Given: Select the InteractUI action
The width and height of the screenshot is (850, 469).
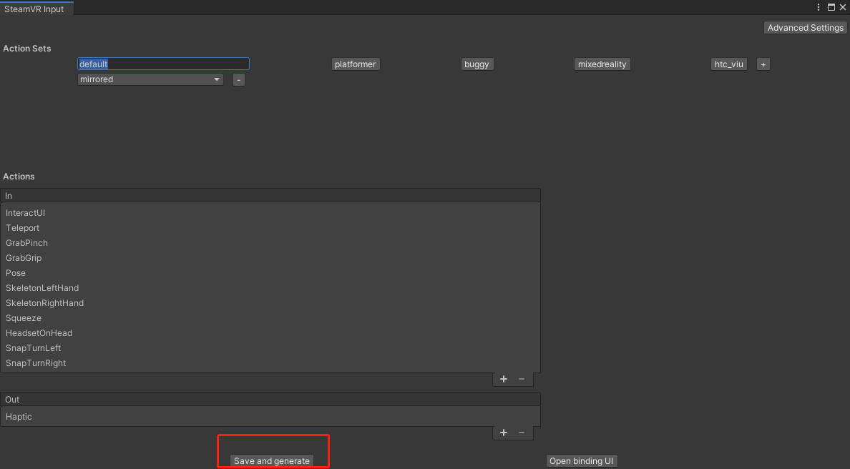Looking at the screenshot, I should (x=270, y=213).
